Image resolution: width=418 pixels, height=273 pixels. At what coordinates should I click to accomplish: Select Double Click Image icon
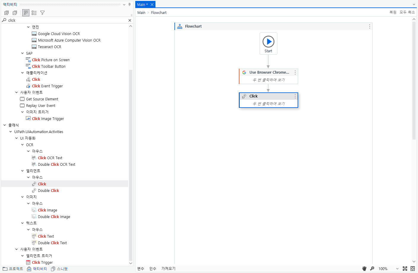tap(34, 217)
